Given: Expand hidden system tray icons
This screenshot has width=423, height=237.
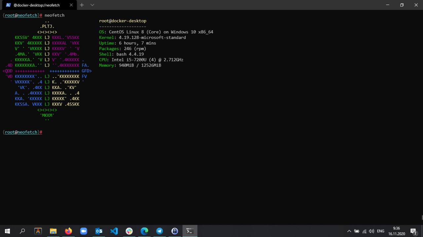Looking at the screenshot, I should coord(349,231).
